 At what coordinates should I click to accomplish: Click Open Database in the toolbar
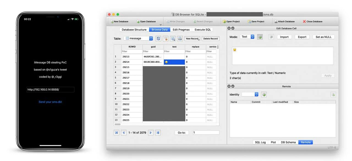(146, 22)
